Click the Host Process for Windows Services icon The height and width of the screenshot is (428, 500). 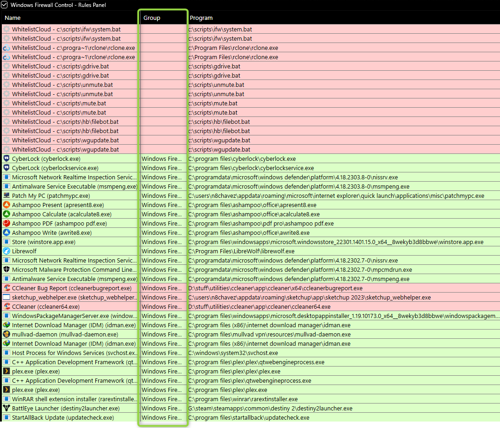(x=6, y=353)
